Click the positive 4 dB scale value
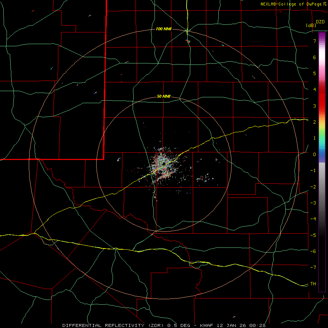The image size is (328, 328). point(315,90)
